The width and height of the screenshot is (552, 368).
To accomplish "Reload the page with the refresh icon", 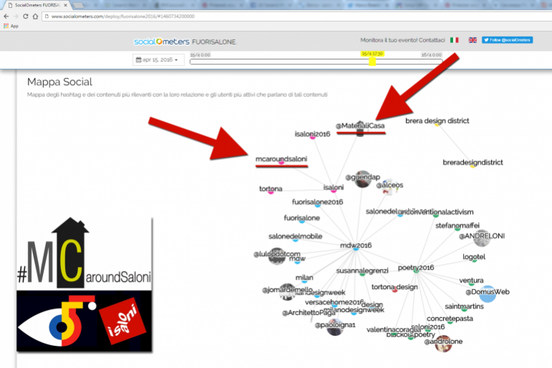I will tap(25, 16).
